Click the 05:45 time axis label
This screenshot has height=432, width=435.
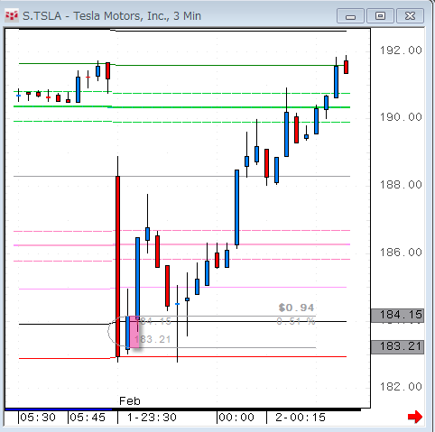click(x=88, y=418)
